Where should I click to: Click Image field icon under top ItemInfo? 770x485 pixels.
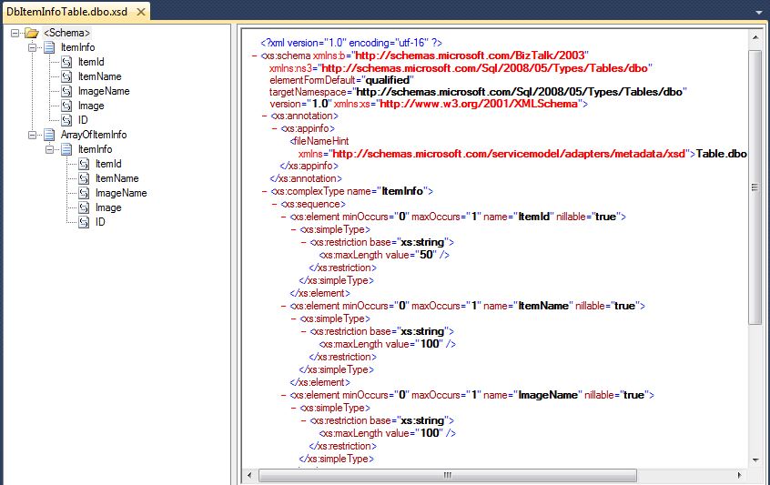tap(66, 106)
